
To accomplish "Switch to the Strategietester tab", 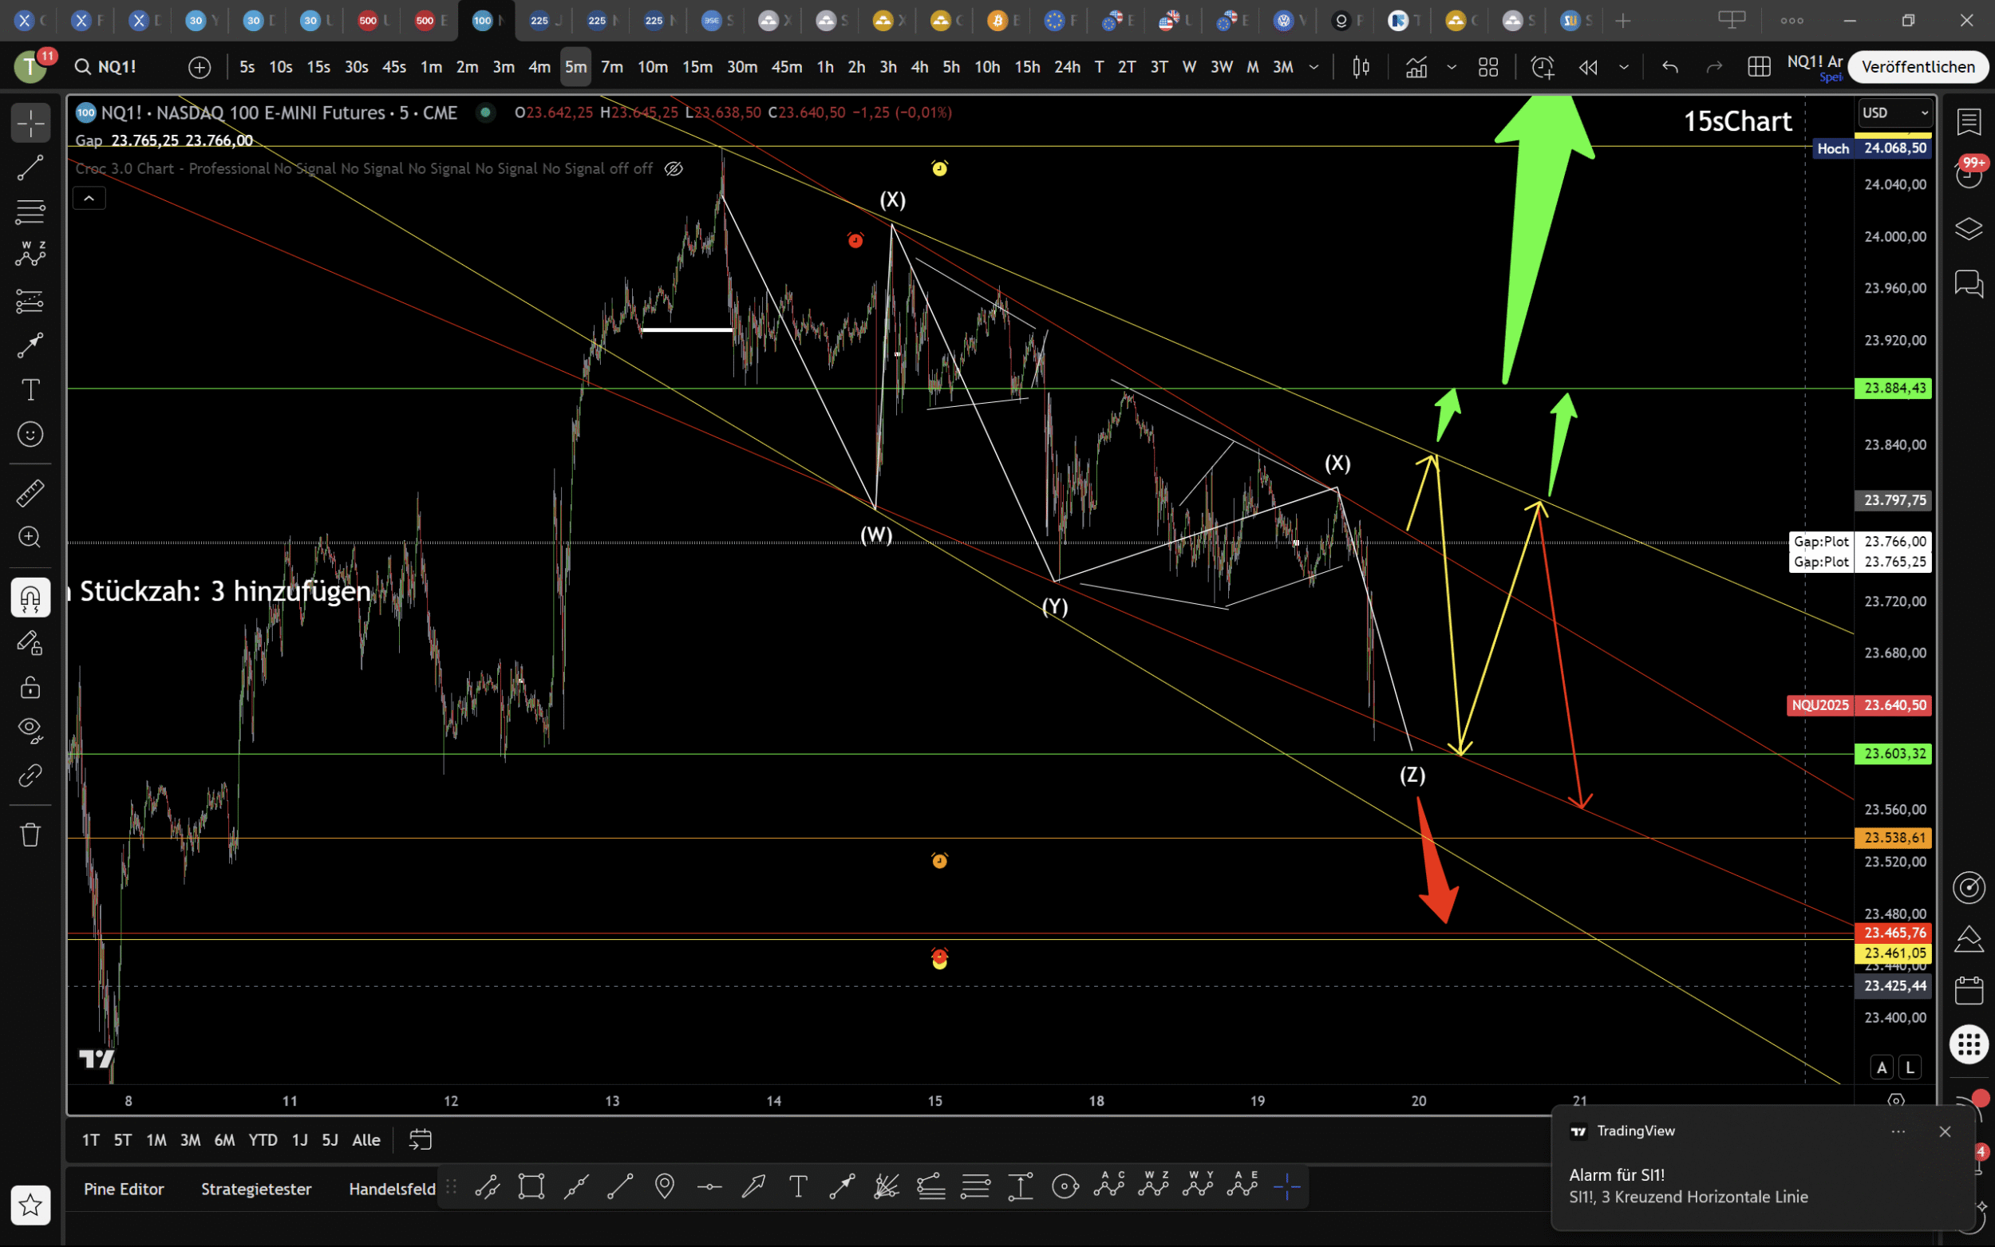I will coord(255,1189).
